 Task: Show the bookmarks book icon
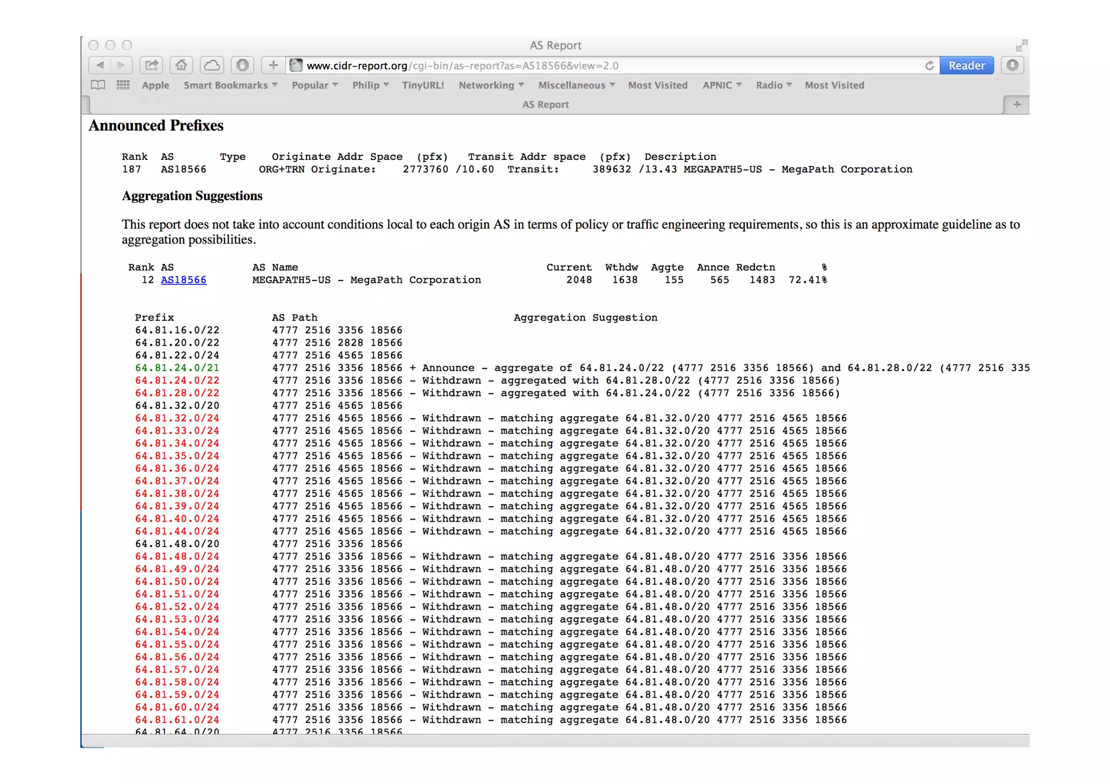pyautogui.click(x=98, y=85)
